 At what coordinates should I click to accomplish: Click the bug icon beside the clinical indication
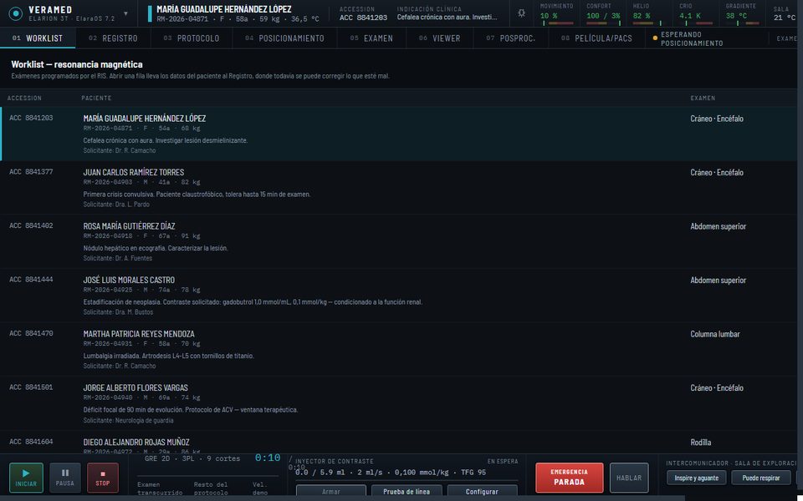tap(521, 13)
